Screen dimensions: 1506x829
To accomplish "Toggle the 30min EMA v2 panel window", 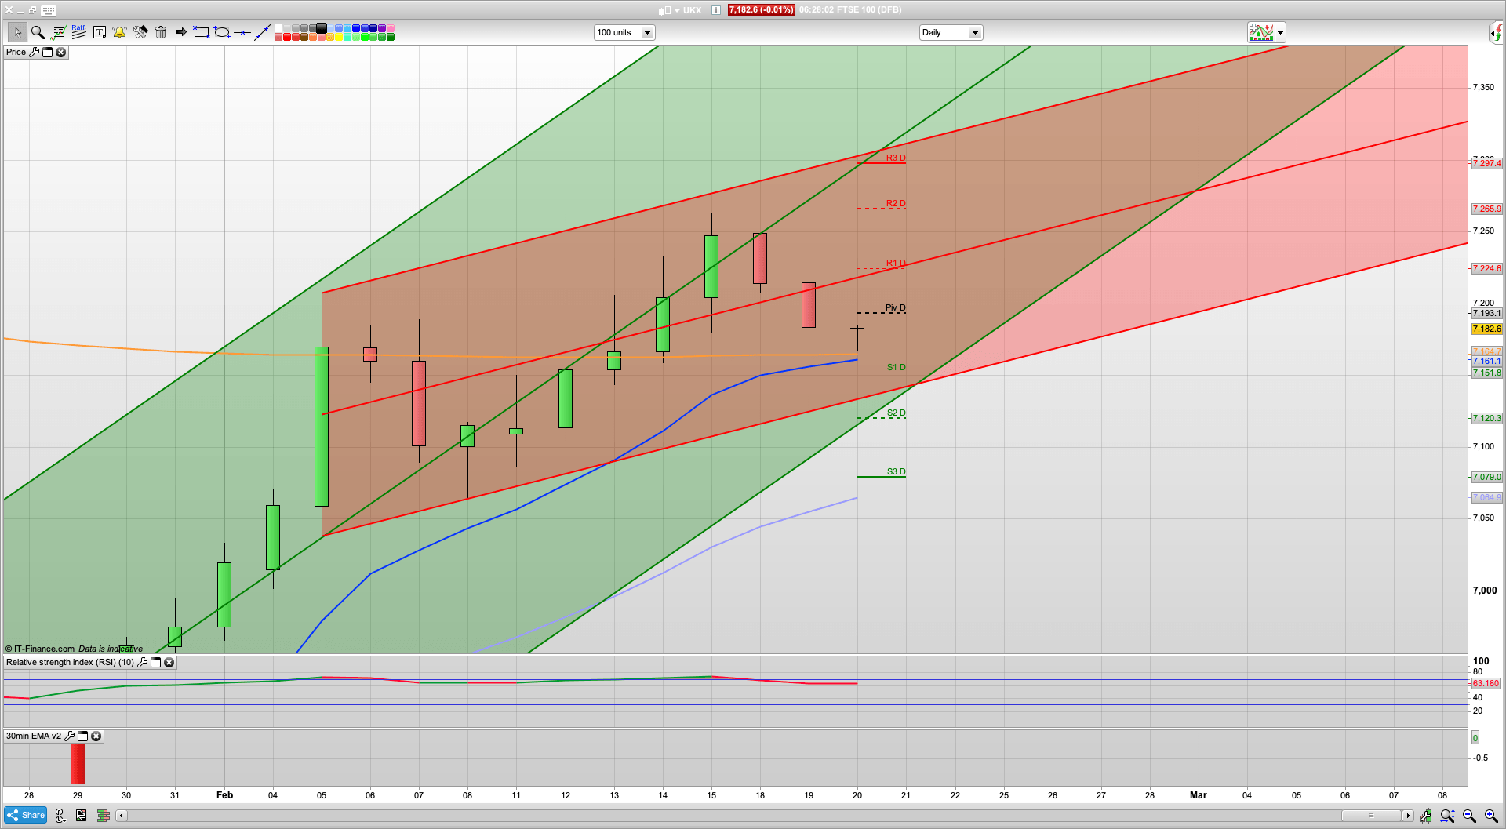I will [82, 736].
